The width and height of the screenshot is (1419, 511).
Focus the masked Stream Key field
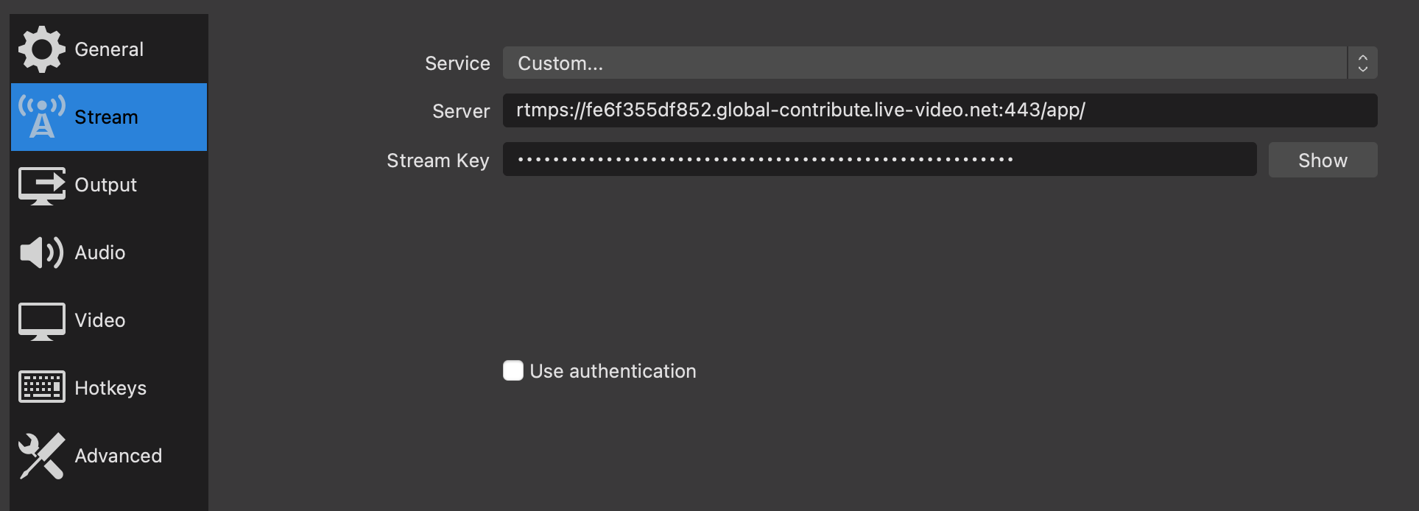click(879, 159)
